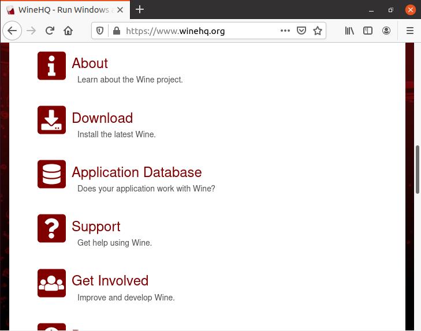Toggle the browser sidebar
The image size is (421, 331).
click(x=368, y=31)
